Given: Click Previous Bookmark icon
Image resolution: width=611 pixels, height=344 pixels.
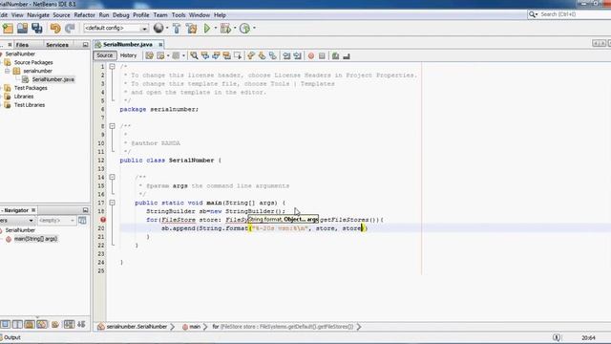Looking at the screenshot, I should (251, 56).
